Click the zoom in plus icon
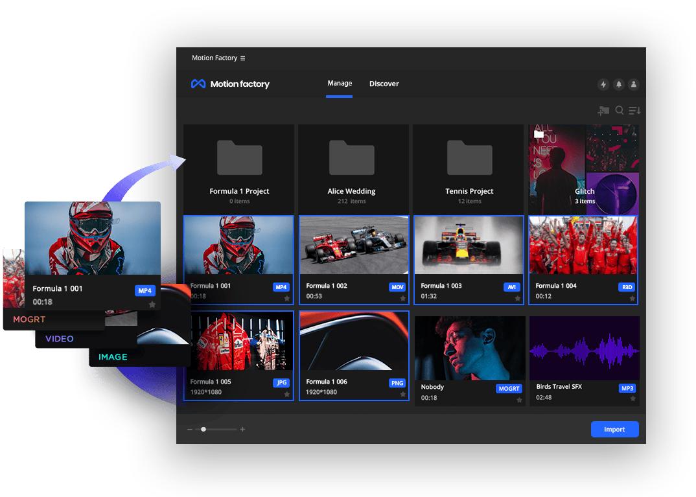 [242, 430]
